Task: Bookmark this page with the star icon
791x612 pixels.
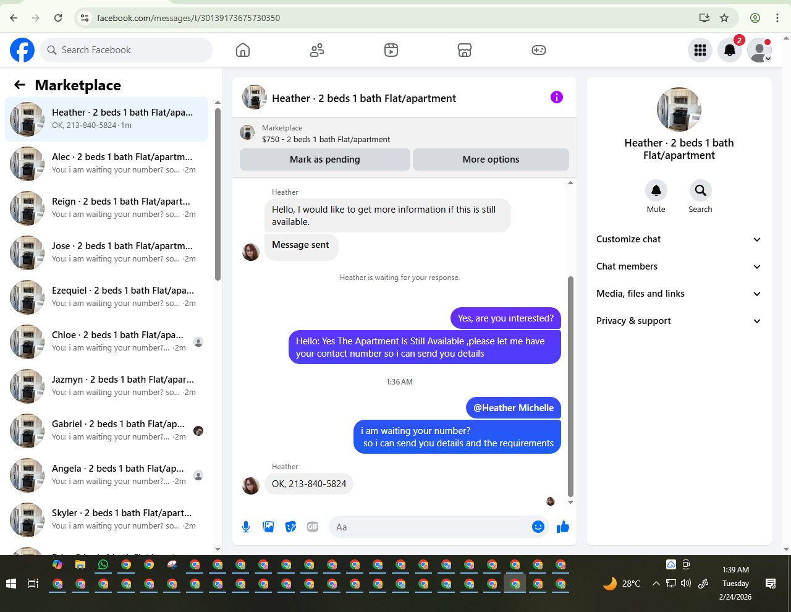Action: point(724,18)
